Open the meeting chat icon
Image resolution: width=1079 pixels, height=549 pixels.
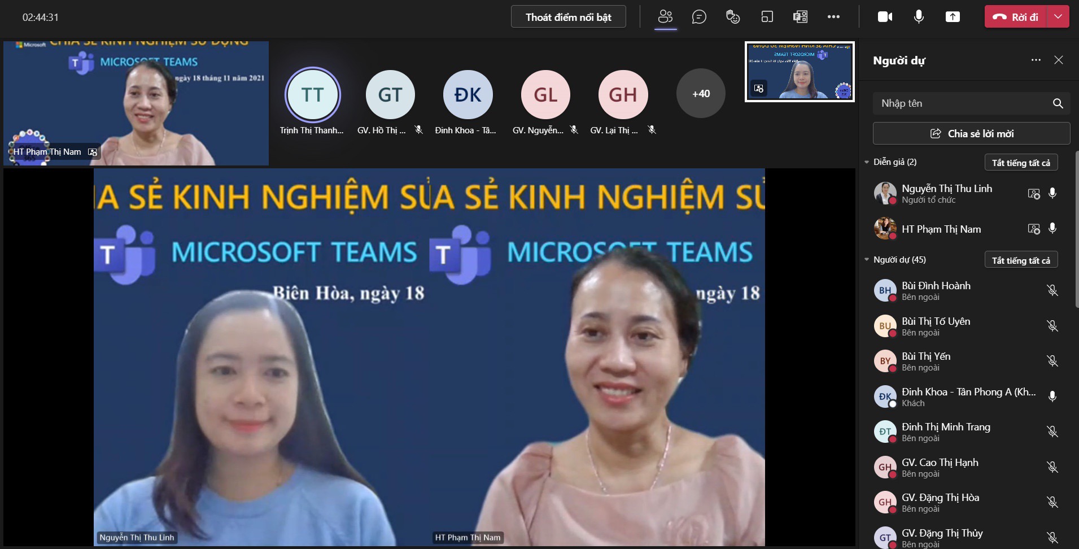click(699, 17)
